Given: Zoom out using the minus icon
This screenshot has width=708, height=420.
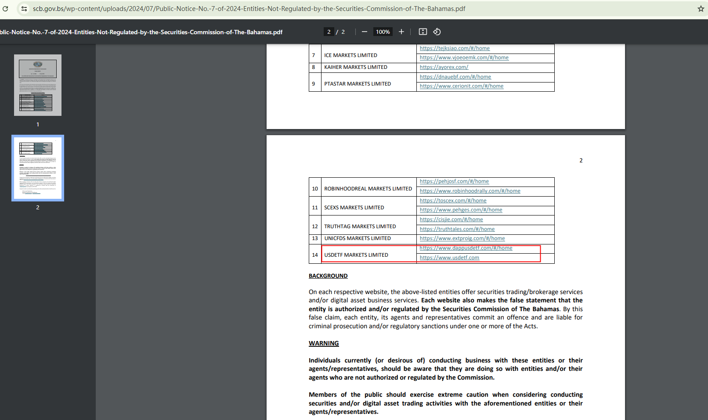Looking at the screenshot, I should point(364,32).
